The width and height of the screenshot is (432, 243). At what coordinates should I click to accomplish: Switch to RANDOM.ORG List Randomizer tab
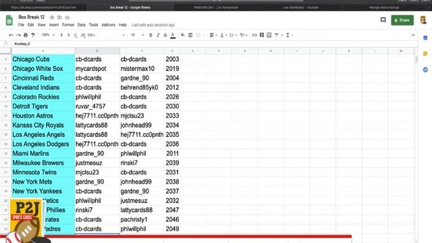tap(216, 7)
